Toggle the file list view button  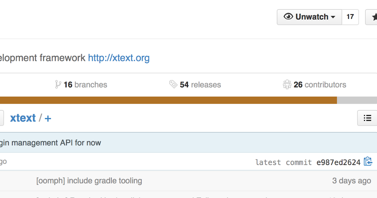[x=367, y=118]
